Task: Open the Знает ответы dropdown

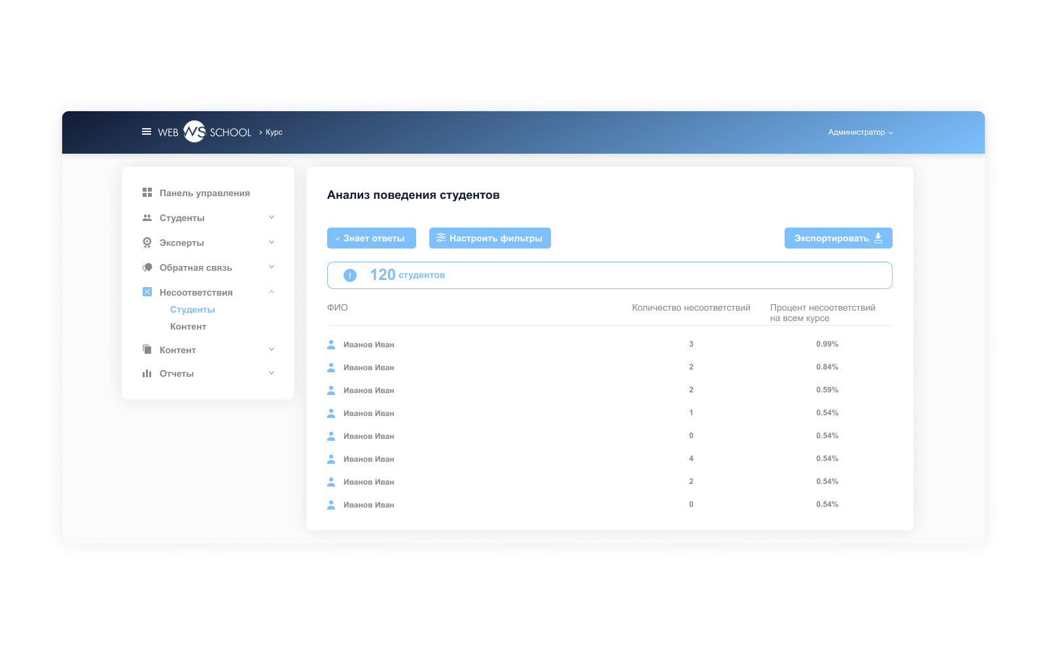Action: click(372, 238)
